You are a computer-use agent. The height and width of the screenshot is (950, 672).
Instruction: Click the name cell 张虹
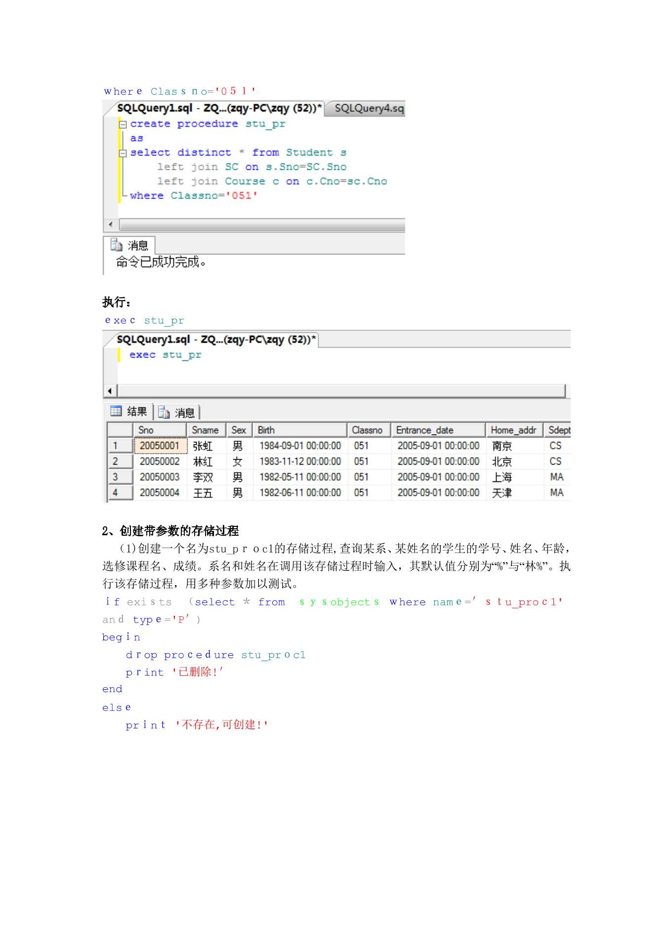pos(207,446)
